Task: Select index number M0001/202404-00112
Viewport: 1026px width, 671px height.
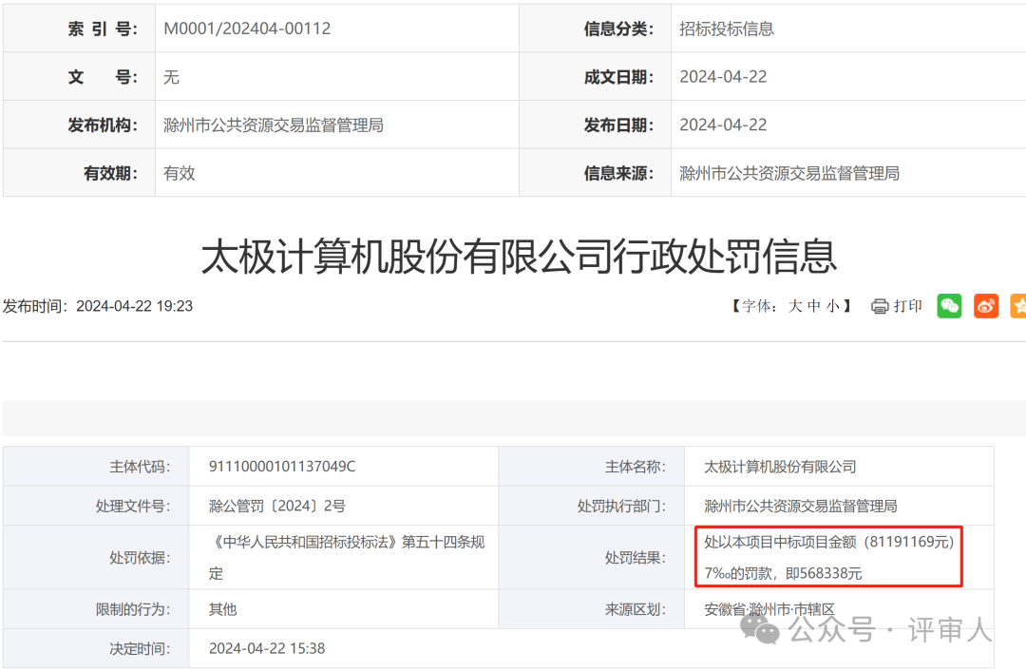Action: 247,29
